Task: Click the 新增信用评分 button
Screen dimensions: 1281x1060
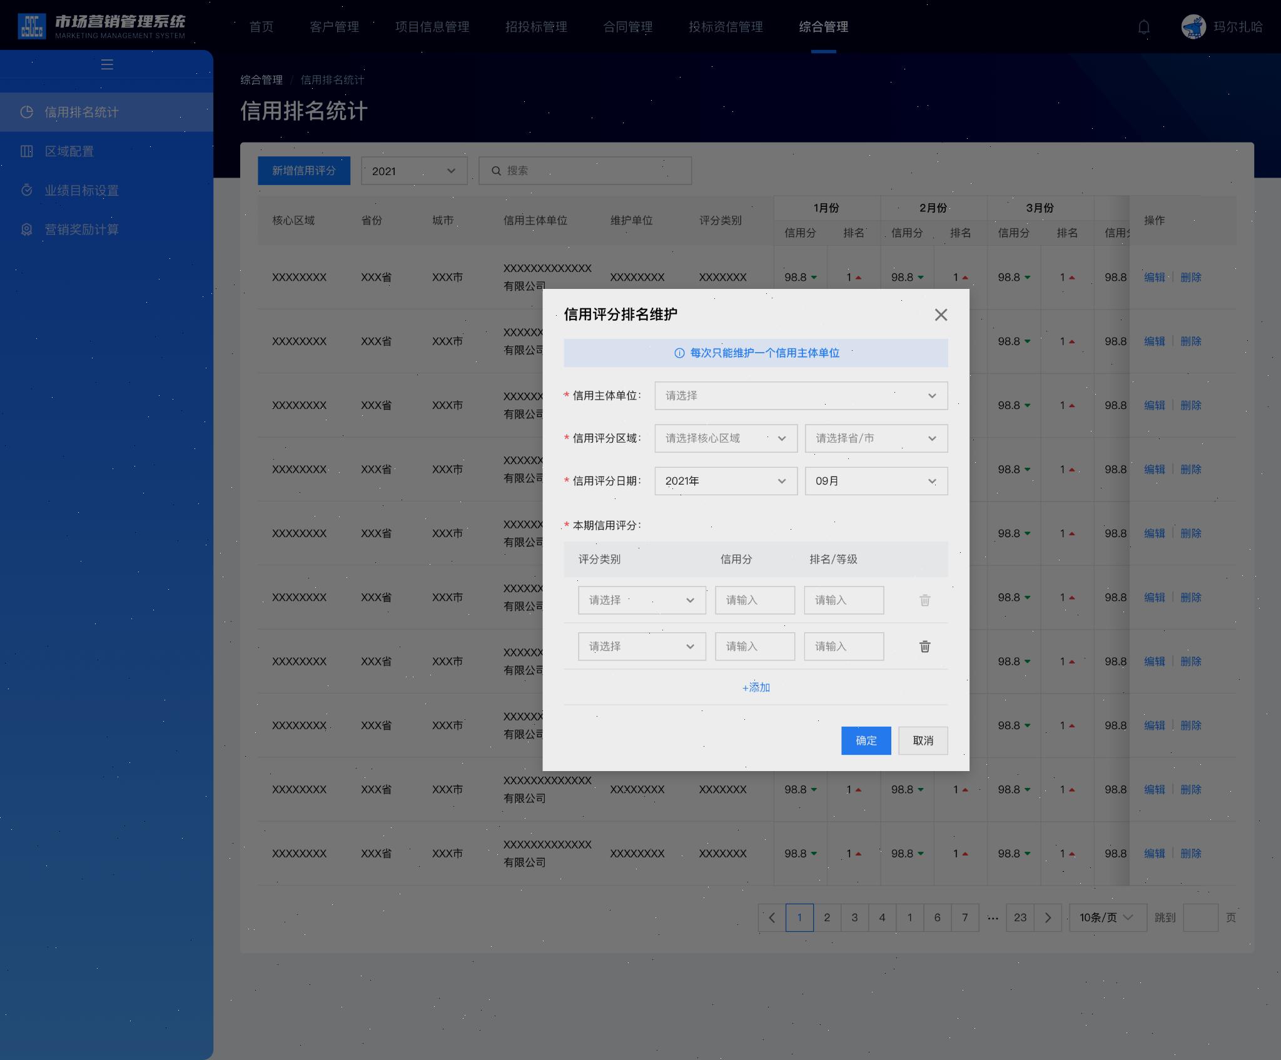Action: tap(304, 171)
